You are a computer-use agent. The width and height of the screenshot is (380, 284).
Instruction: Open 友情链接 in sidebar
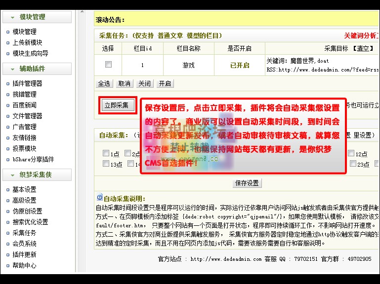click(x=25, y=138)
